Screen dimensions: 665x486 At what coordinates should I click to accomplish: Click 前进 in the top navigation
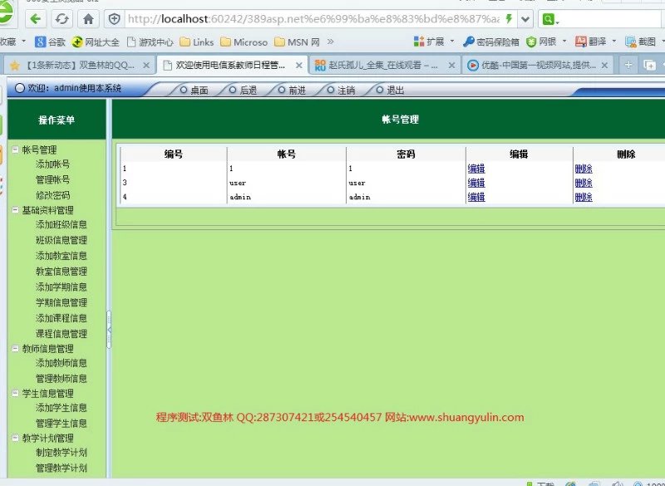click(293, 91)
